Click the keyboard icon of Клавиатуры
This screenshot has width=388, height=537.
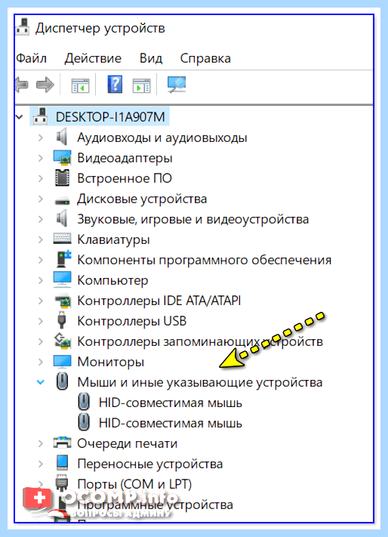coord(62,239)
